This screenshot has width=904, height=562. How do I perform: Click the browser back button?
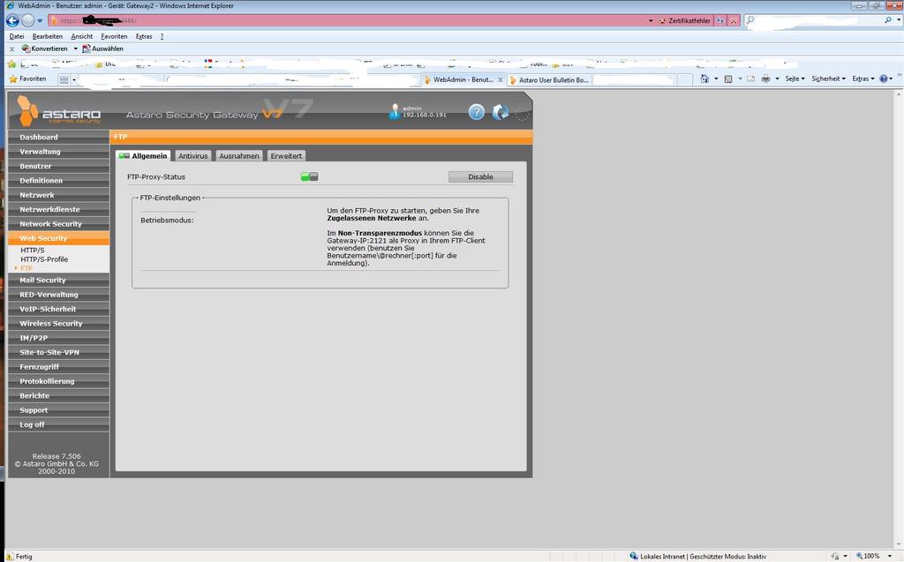point(12,20)
